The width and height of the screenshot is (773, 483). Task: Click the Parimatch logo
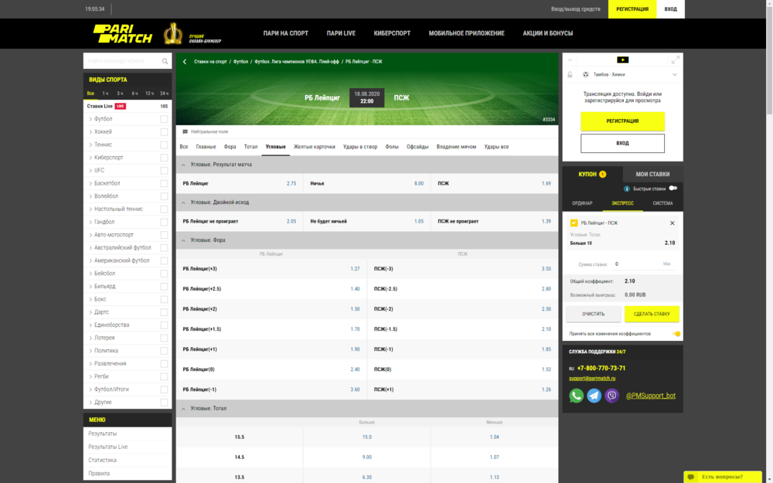point(123,33)
